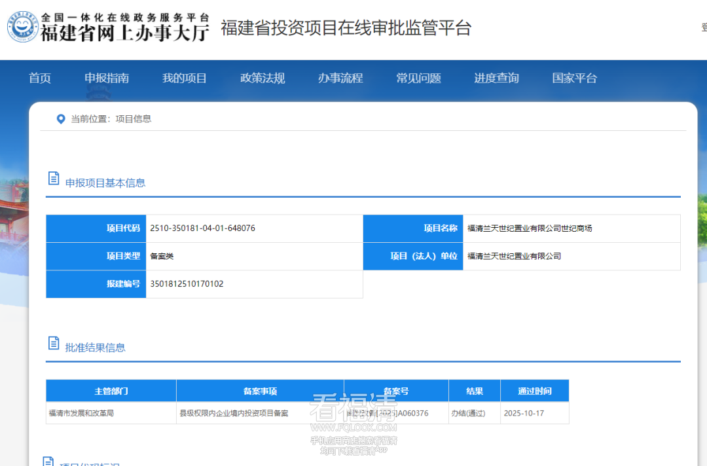This screenshot has width=707, height=466.
Task: Click the location pin icon beside 当前位置
Action: 61,118
